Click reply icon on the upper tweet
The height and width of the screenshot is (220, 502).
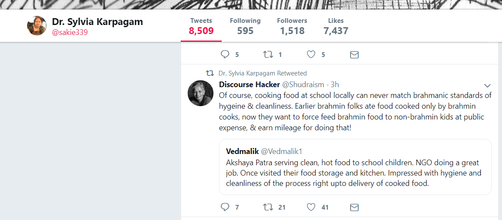tap(225, 54)
